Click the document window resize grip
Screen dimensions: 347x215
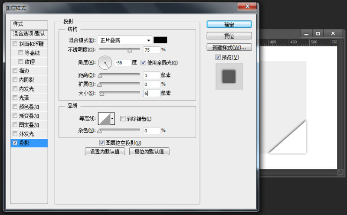[x=340, y=172]
